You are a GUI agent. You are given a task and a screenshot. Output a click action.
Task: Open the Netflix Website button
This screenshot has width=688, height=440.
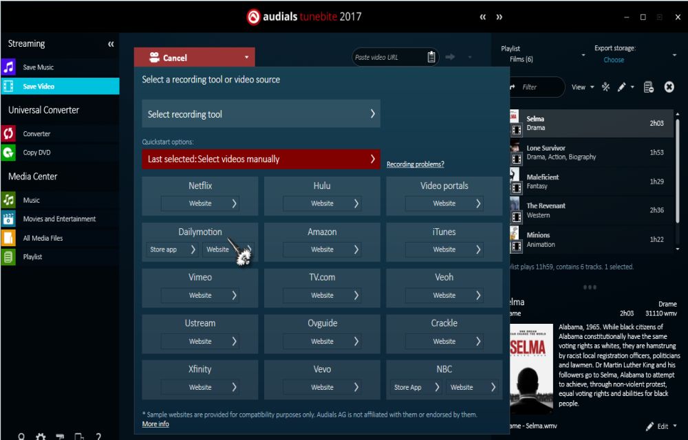pyautogui.click(x=200, y=203)
